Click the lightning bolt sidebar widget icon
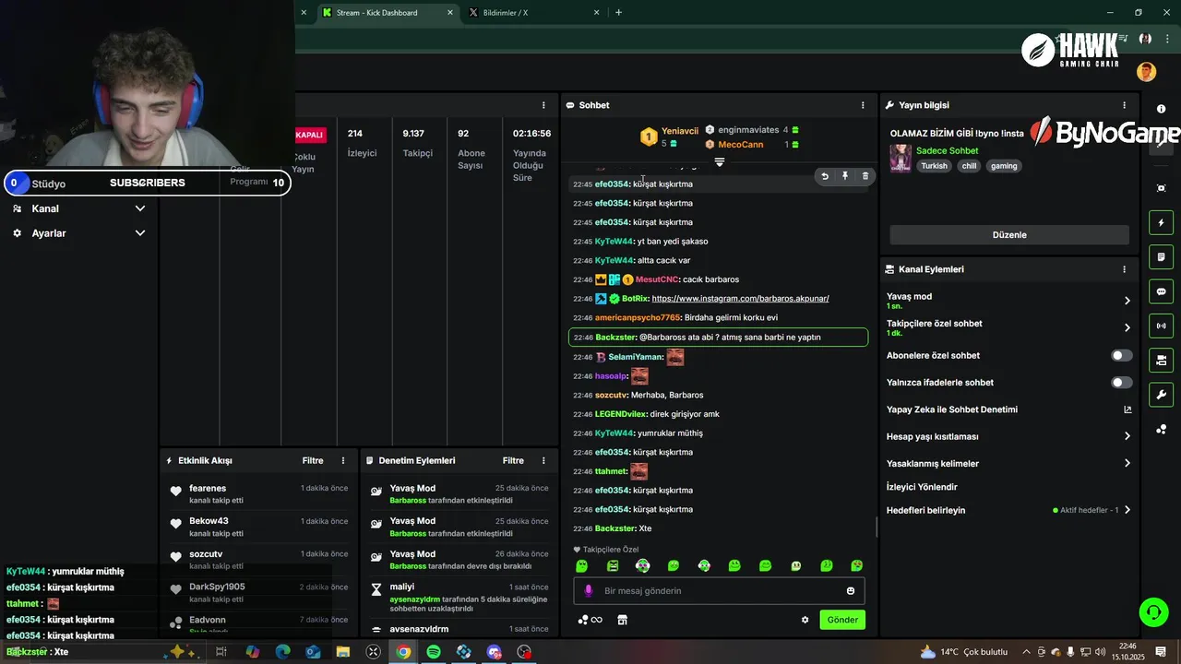Screen dimensions: 1181x664 tap(1162, 223)
